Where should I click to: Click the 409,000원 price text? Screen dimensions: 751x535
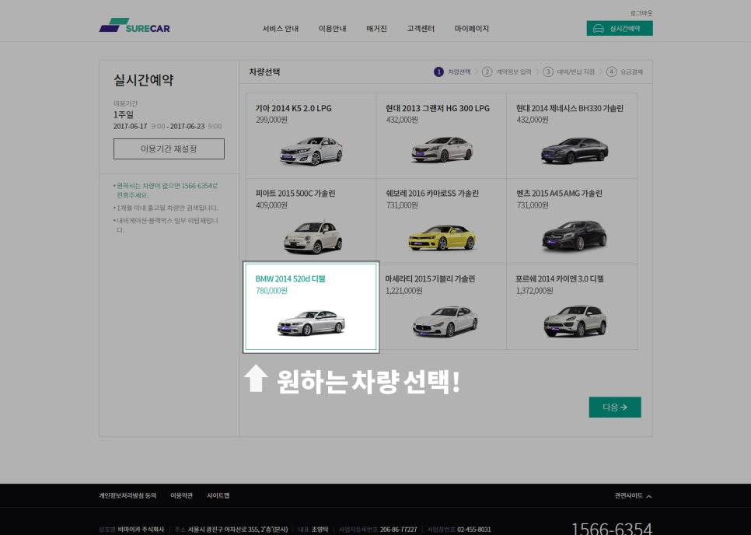pyautogui.click(x=271, y=205)
